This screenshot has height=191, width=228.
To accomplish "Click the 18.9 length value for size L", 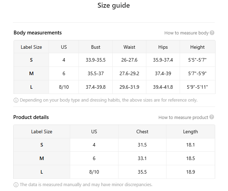I will coord(190,172).
